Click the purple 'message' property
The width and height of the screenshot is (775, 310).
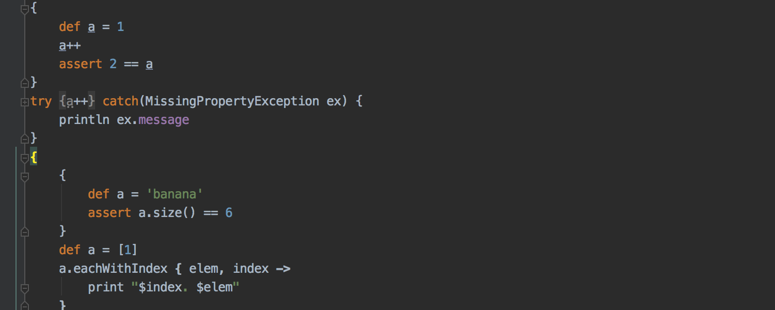(x=164, y=120)
